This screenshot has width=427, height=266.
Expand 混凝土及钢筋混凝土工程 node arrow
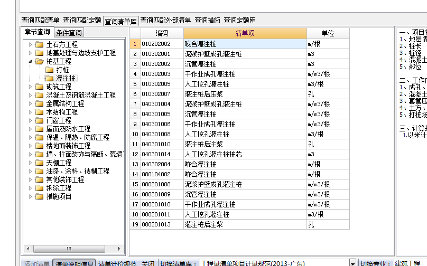[31, 95]
